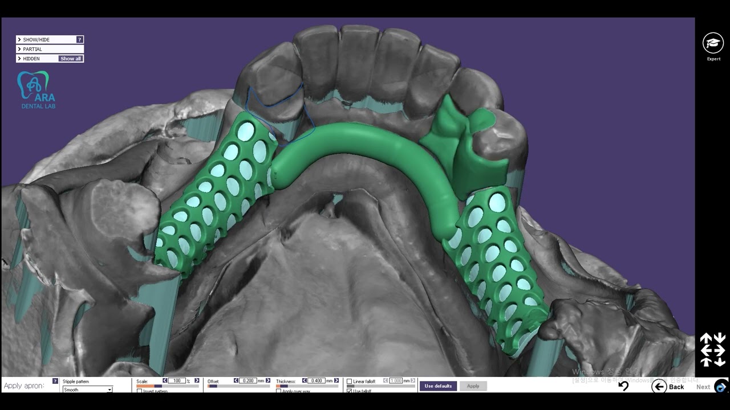Click the undo curved arrow icon

[623, 386]
